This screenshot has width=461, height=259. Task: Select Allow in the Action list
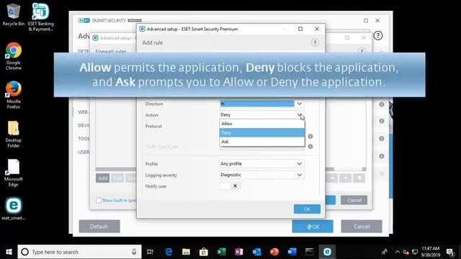click(x=262, y=124)
